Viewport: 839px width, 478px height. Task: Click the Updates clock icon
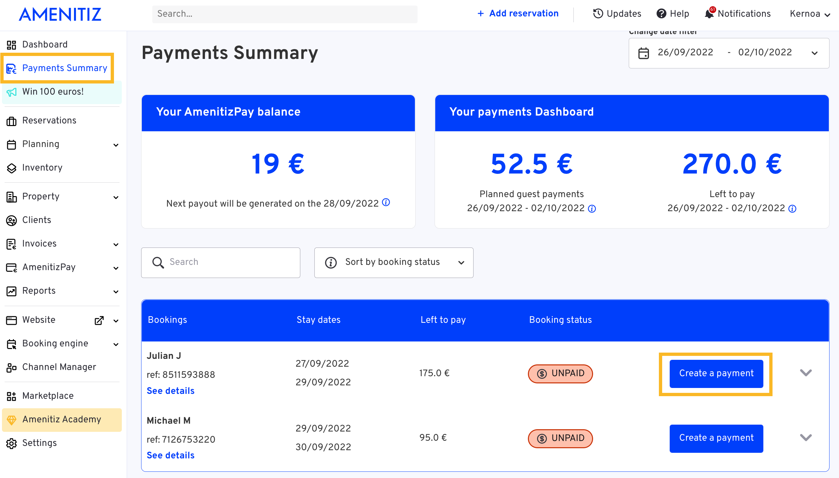598,14
